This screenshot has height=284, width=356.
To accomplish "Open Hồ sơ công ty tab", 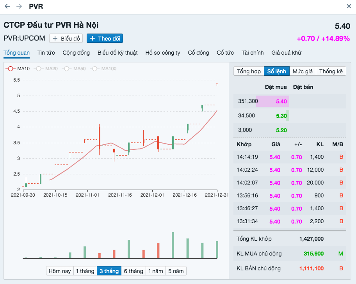I will pyautogui.click(x=163, y=53).
